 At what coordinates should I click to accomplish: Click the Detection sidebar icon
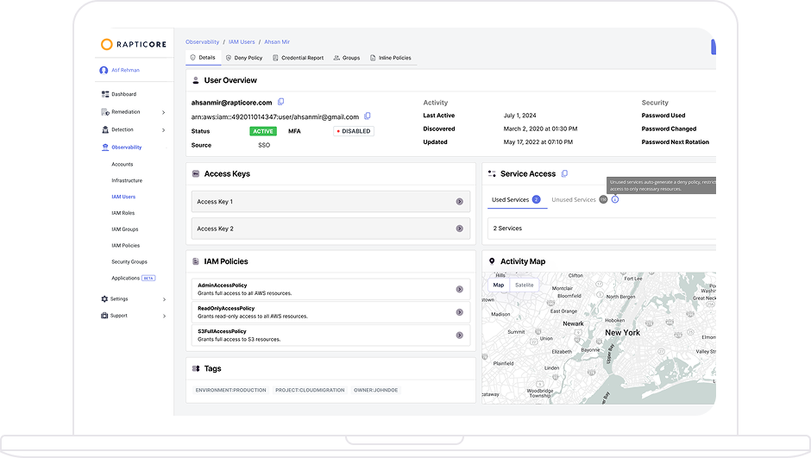pos(104,129)
